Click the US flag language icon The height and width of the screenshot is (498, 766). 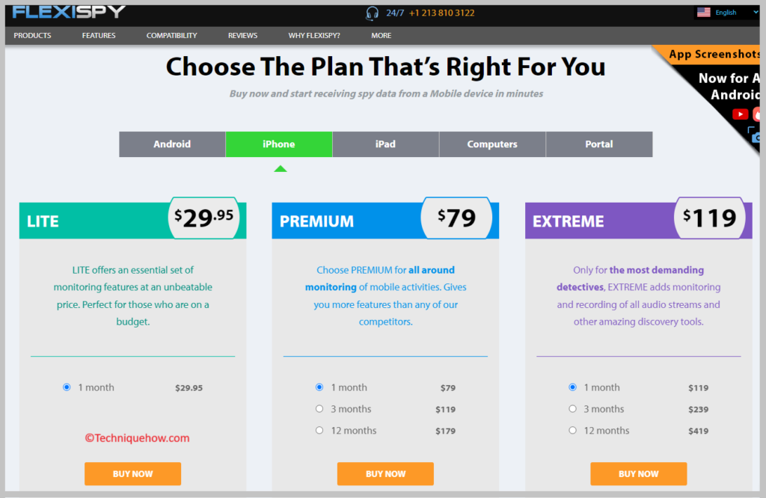click(x=703, y=12)
